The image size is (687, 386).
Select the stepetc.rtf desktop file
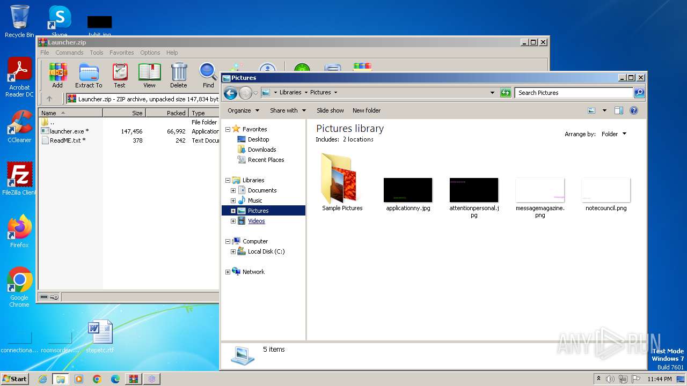tap(100, 337)
